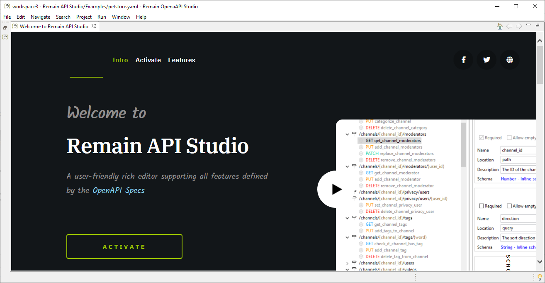Follow the OpenAPI Specs link
The width and height of the screenshot is (545, 283).
119,190
